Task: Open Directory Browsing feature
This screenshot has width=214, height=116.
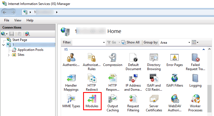Action: pyautogui.click(x=154, y=62)
